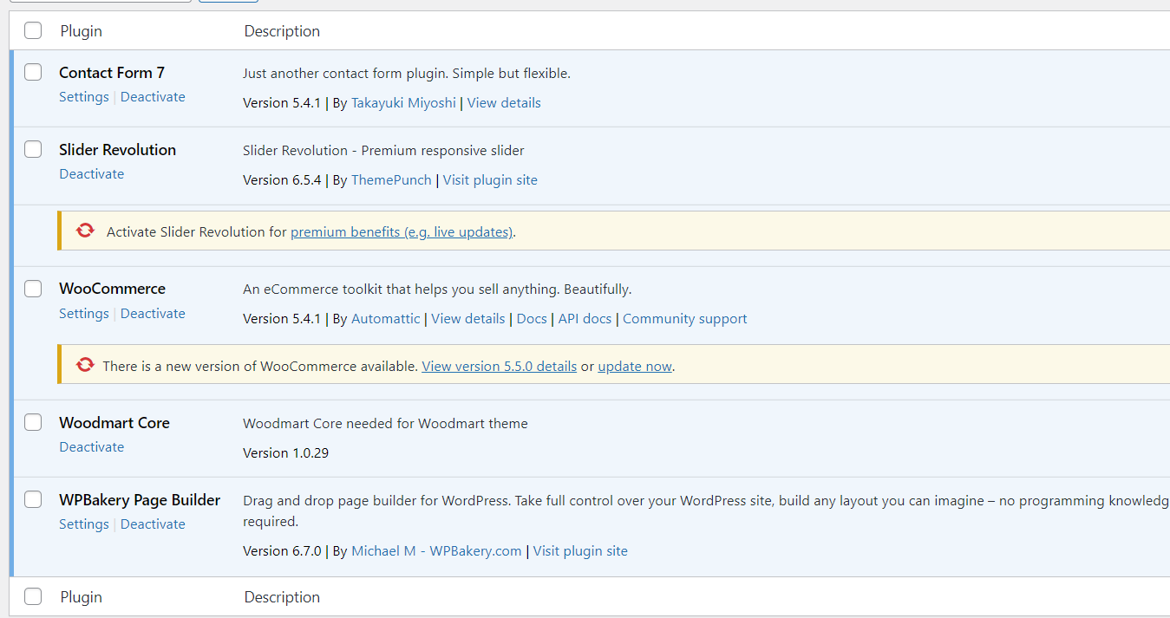
Task: Open Community support link
Action: pyautogui.click(x=685, y=319)
